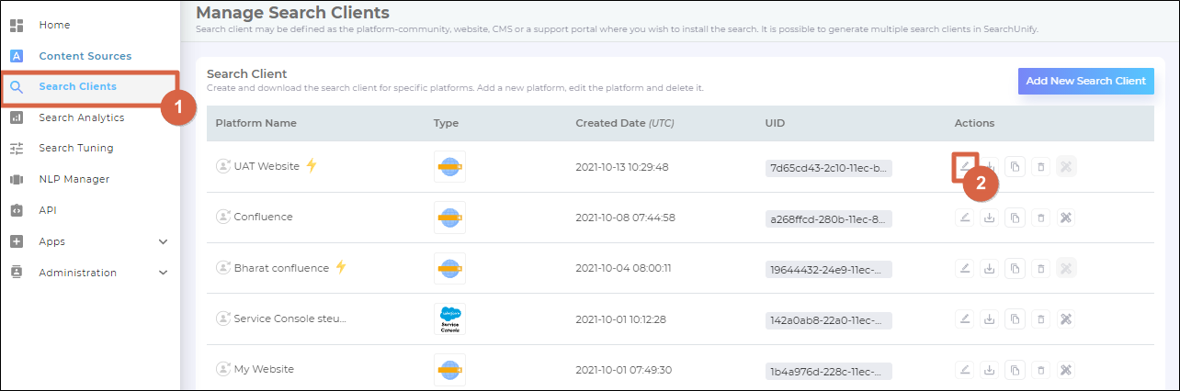Open Search Analytics from the sidebar

81,117
